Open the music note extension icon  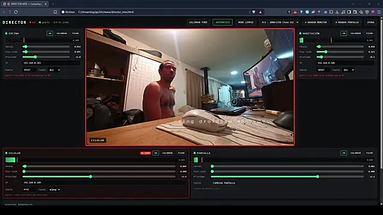point(343,12)
